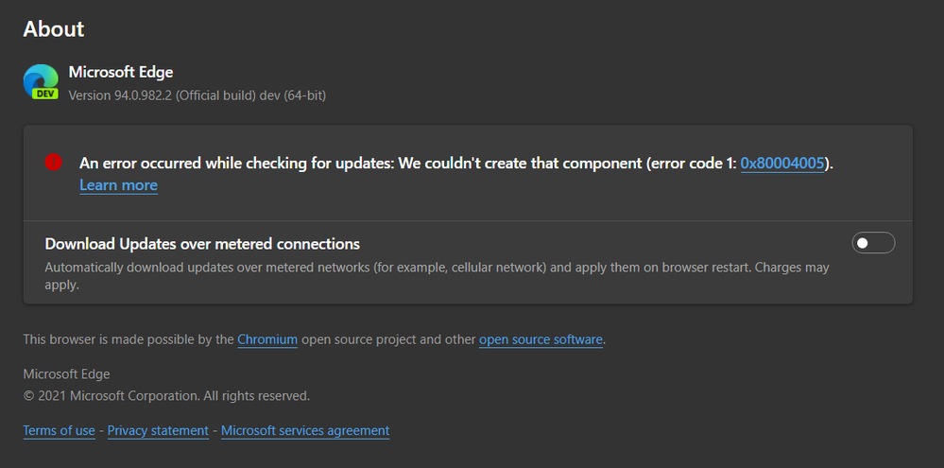Image resolution: width=944 pixels, height=468 pixels.
Task: Open the open source software link
Action: 541,339
